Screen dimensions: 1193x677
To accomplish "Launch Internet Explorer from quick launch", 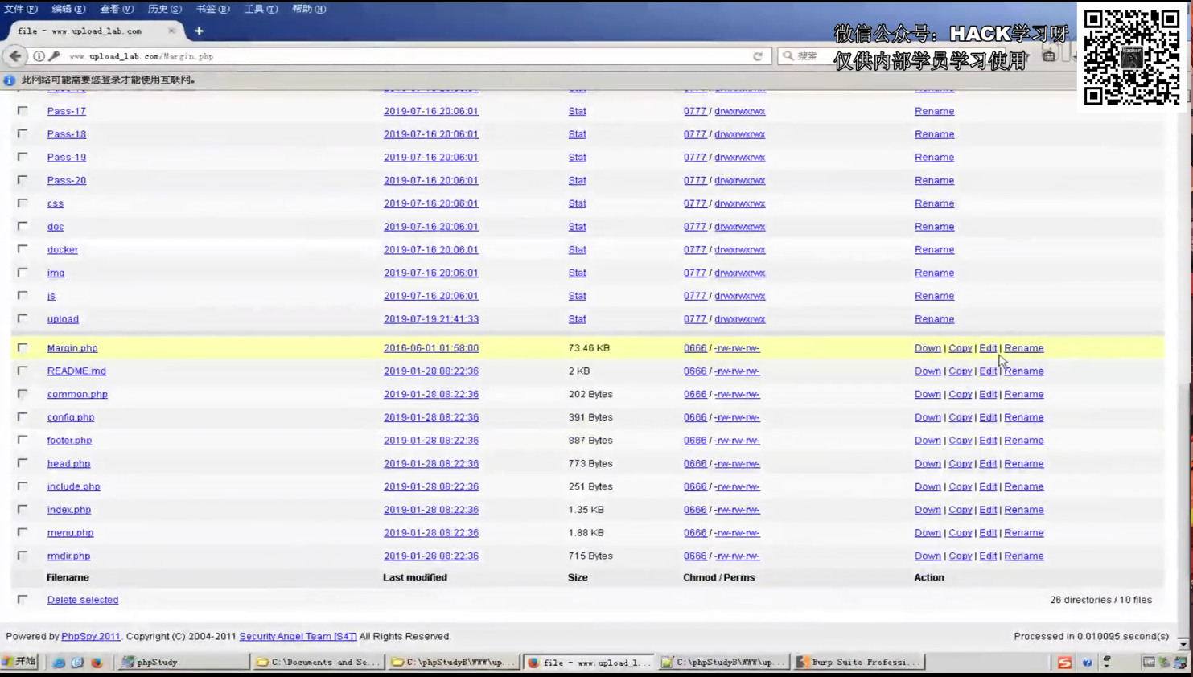I will click(x=59, y=663).
